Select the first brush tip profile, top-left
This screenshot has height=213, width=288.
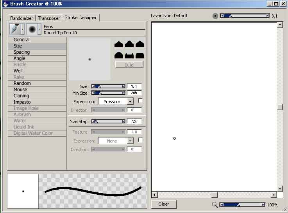pos(119,44)
